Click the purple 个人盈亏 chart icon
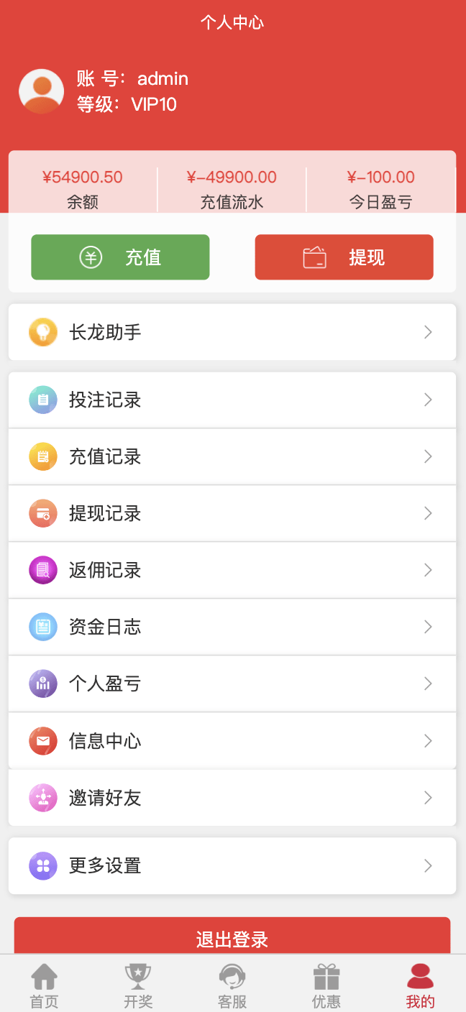466x1012 pixels. pyautogui.click(x=43, y=684)
